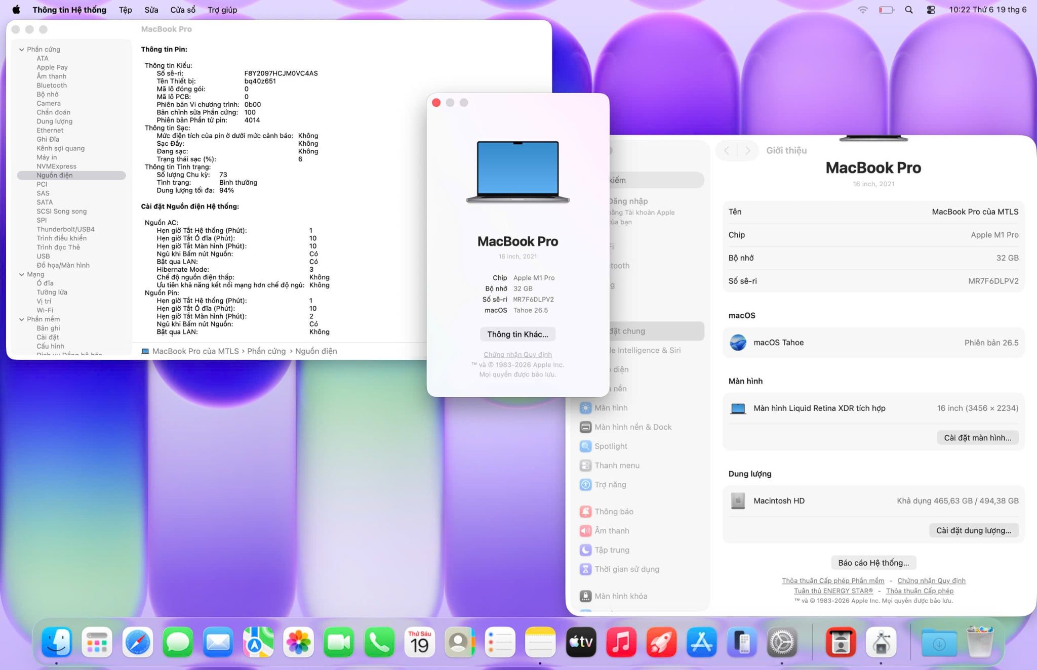Select Tường lửa under Mạng
1037x670 pixels.
[52, 292]
